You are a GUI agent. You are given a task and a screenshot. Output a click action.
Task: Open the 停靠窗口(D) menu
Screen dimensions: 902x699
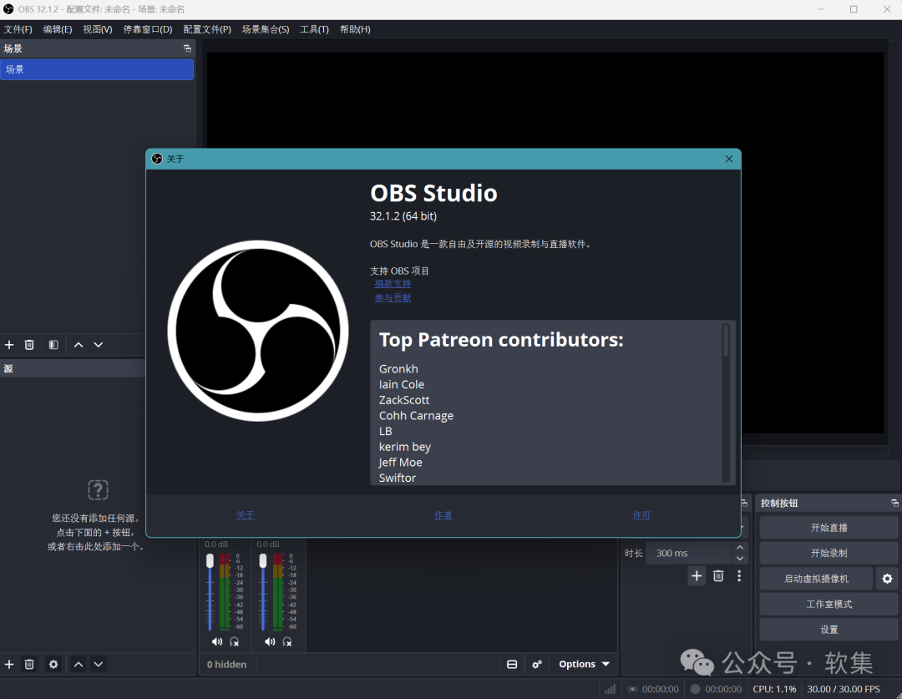pos(148,29)
